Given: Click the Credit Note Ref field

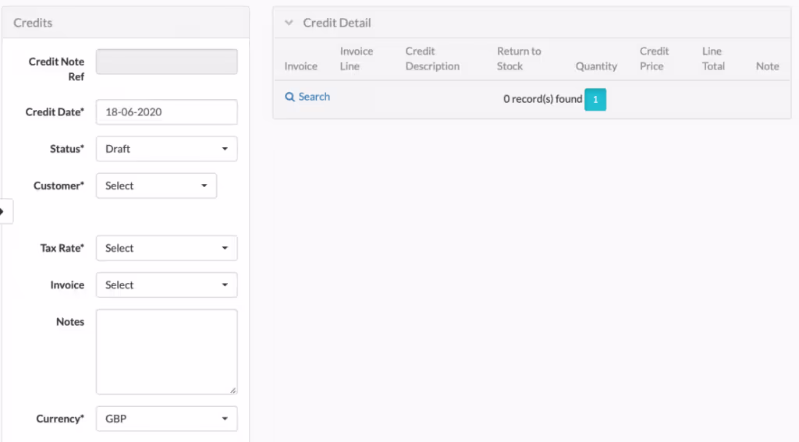Looking at the screenshot, I should coord(167,62).
